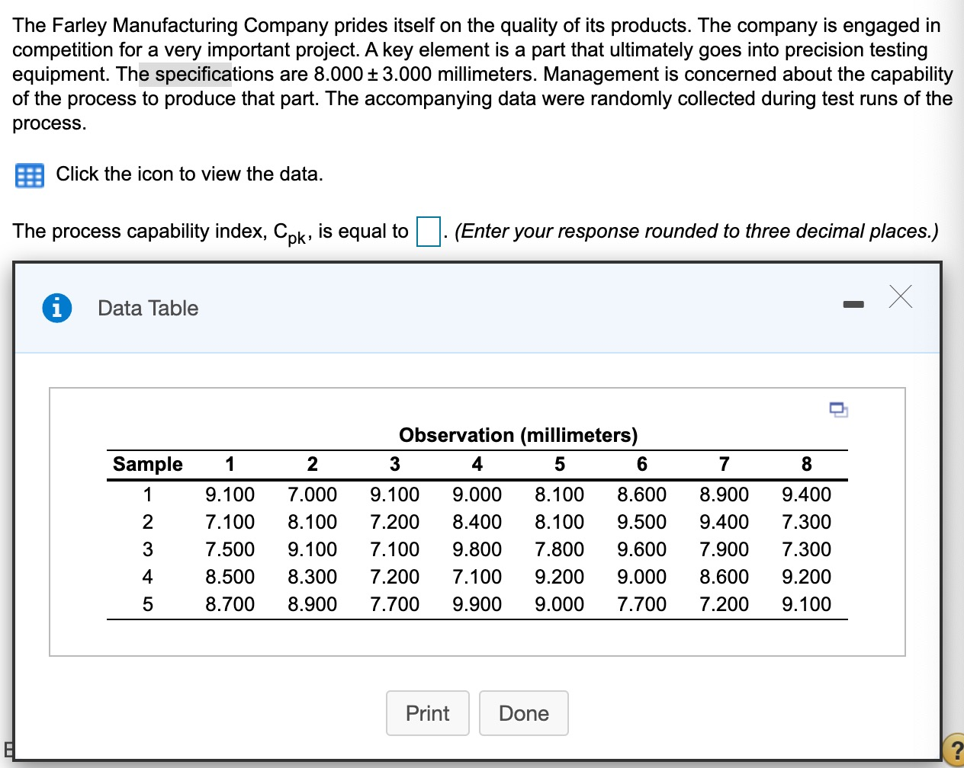The height and width of the screenshot is (768, 964).
Task: Click the Observation column header '1'
Action: click(230, 464)
